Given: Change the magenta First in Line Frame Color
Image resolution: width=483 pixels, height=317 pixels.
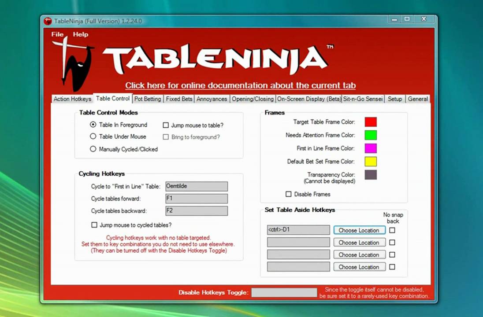Looking at the screenshot, I should pos(371,148).
